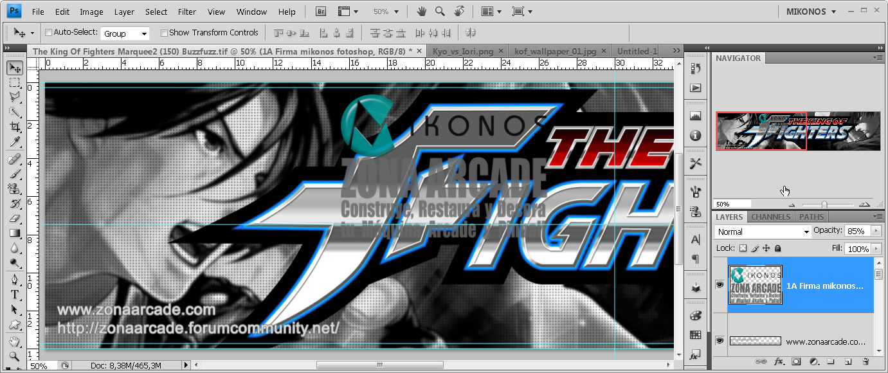Select the Lasso tool
The height and width of the screenshot is (373, 888).
tap(14, 97)
